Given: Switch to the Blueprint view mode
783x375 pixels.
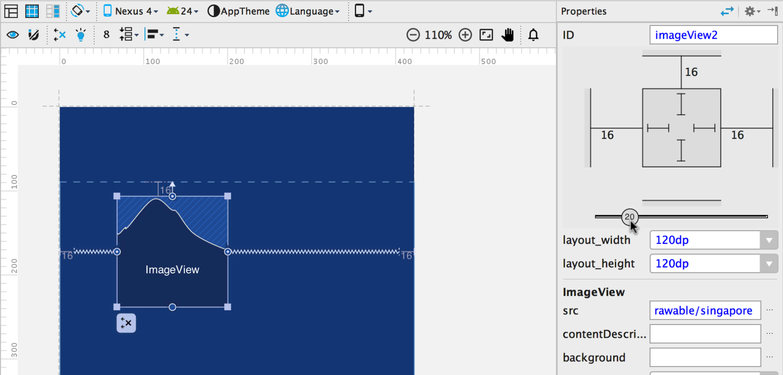Looking at the screenshot, I should click(x=32, y=11).
